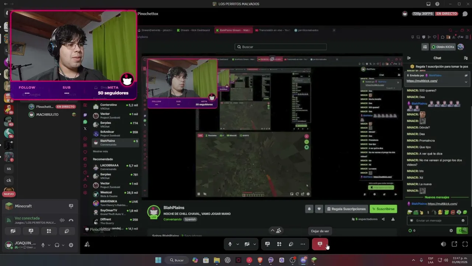Open microphone options arrow in stream control bar
Viewport: 472px width, 266px height.
click(237, 244)
